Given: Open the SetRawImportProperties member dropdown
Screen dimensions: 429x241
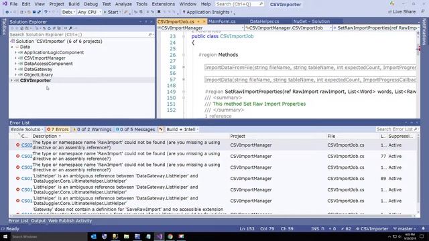Looking at the screenshot, I should pyautogui.click(x=376, y=28).
